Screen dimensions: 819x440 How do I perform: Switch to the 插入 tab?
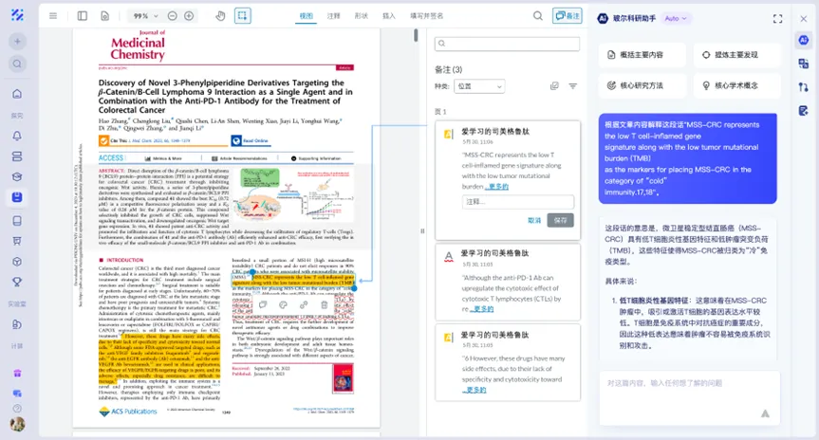[389, 16]
